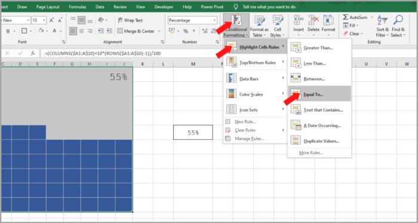Click the insert function fx icon
This screenshot has width=418, height=223.
pos(33,53)
